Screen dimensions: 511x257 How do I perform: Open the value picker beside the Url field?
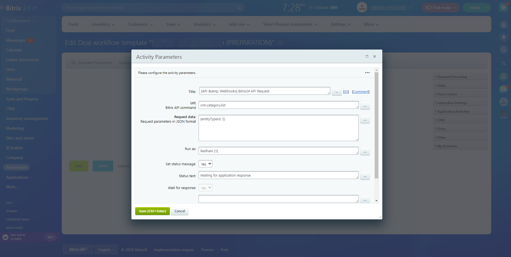point(365,106)
